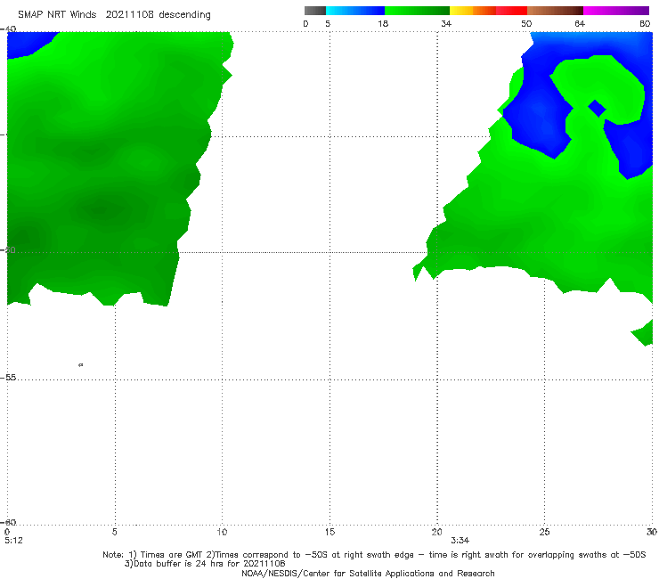
Task: Click the '80' label under the color bar
Action: pyautogui.click(x=645, y=23)
